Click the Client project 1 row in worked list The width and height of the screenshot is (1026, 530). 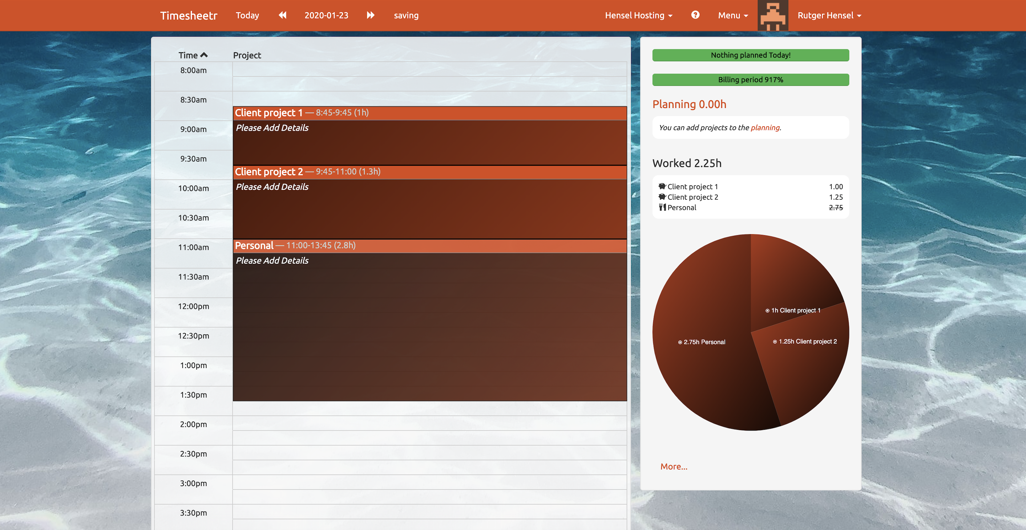click(750, 187)
